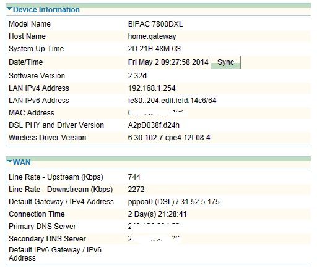Click the software version 2.32d value

(x=137, y=76)
